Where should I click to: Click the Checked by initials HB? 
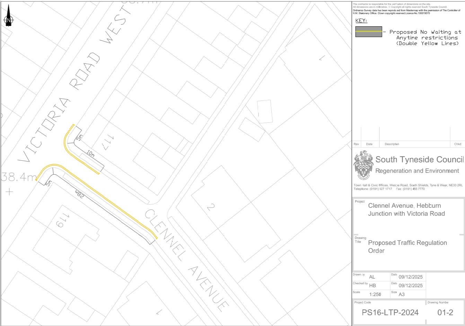[372, 285]
